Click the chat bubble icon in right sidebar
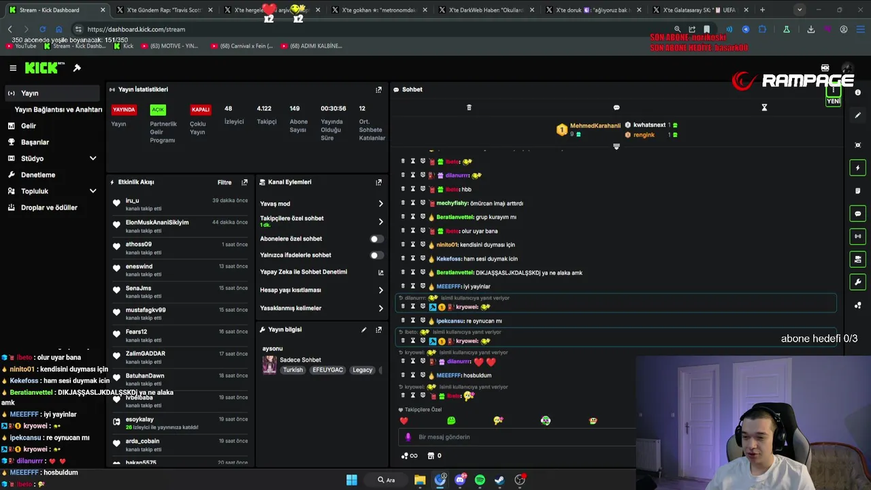Viewport: 871px width, 490px height. pyautogui.click(x=858, y=214)
